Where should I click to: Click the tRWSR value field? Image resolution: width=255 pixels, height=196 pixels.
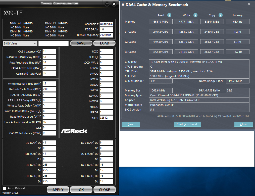tap(106, 68)
